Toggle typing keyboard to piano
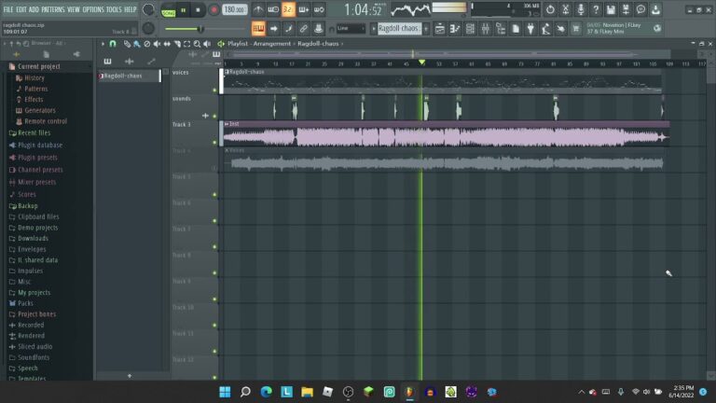This screenshot has height=403, width=716. [x=258, y=29]
